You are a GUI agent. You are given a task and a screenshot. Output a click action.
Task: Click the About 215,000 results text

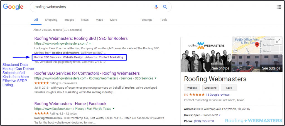58,30
